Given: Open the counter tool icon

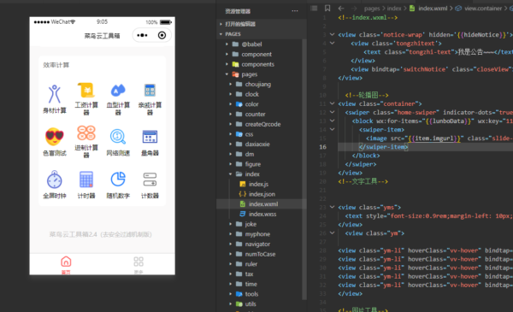Looking at the screenshot, I should tap(150, 180).
